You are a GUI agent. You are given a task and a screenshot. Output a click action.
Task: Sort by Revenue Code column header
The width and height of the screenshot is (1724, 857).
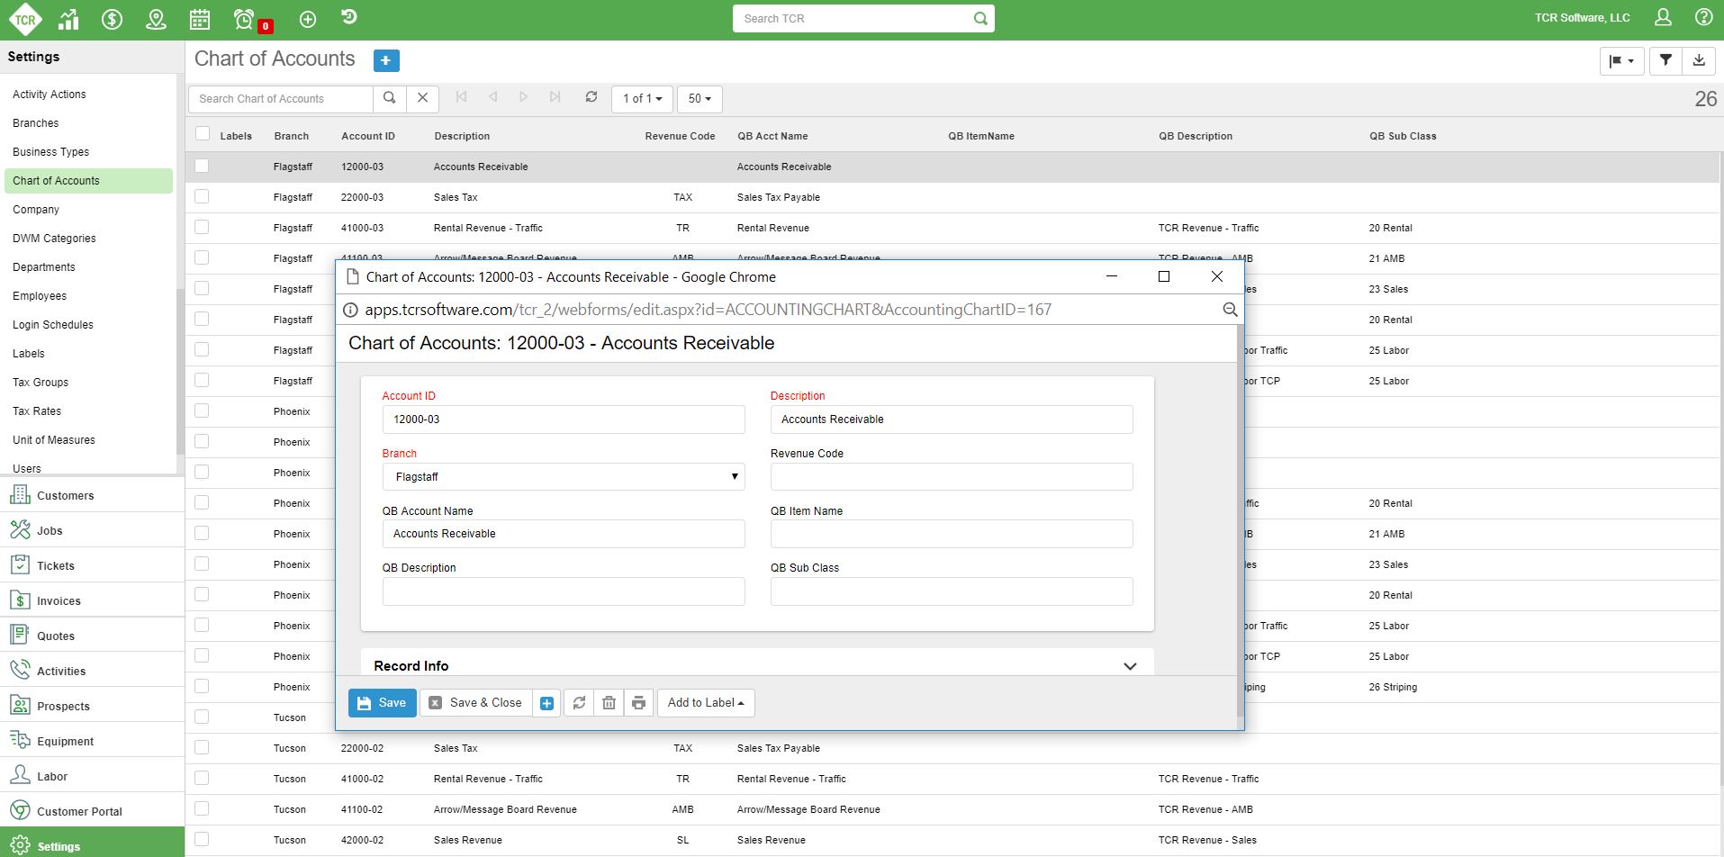[680, 136]
